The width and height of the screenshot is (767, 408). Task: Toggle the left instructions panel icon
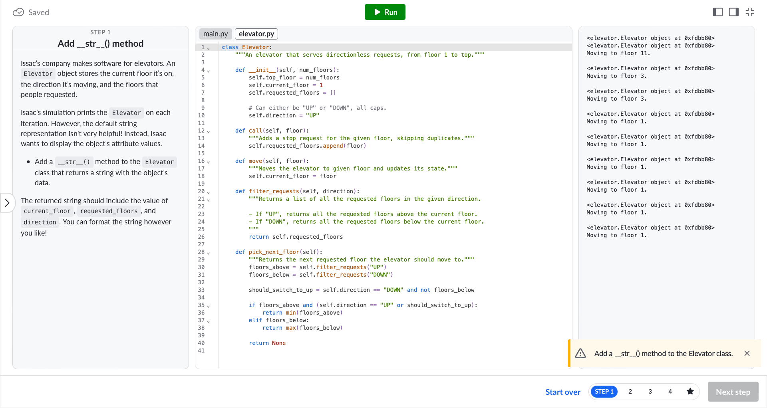(717, 12)
